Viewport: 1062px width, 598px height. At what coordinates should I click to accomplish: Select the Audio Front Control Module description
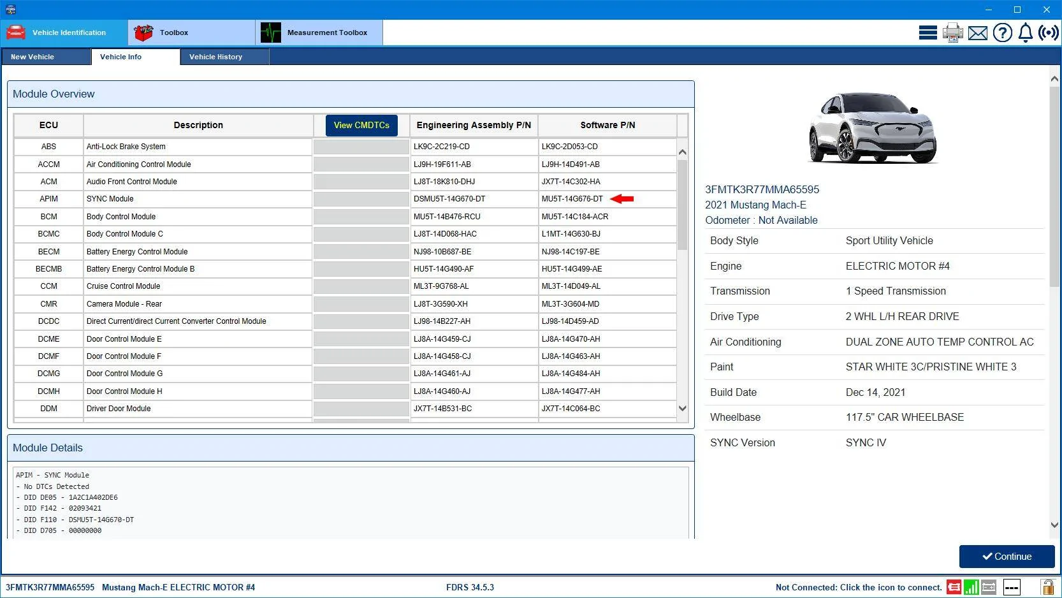point(132,182)
